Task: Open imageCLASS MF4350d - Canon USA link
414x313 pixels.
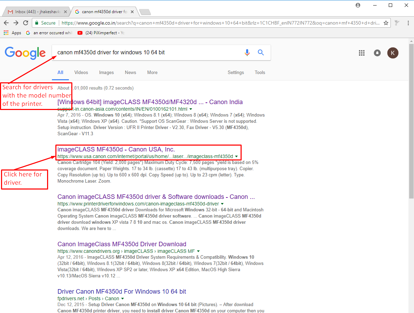Action: pyautogui.click(x=116, y=149)
